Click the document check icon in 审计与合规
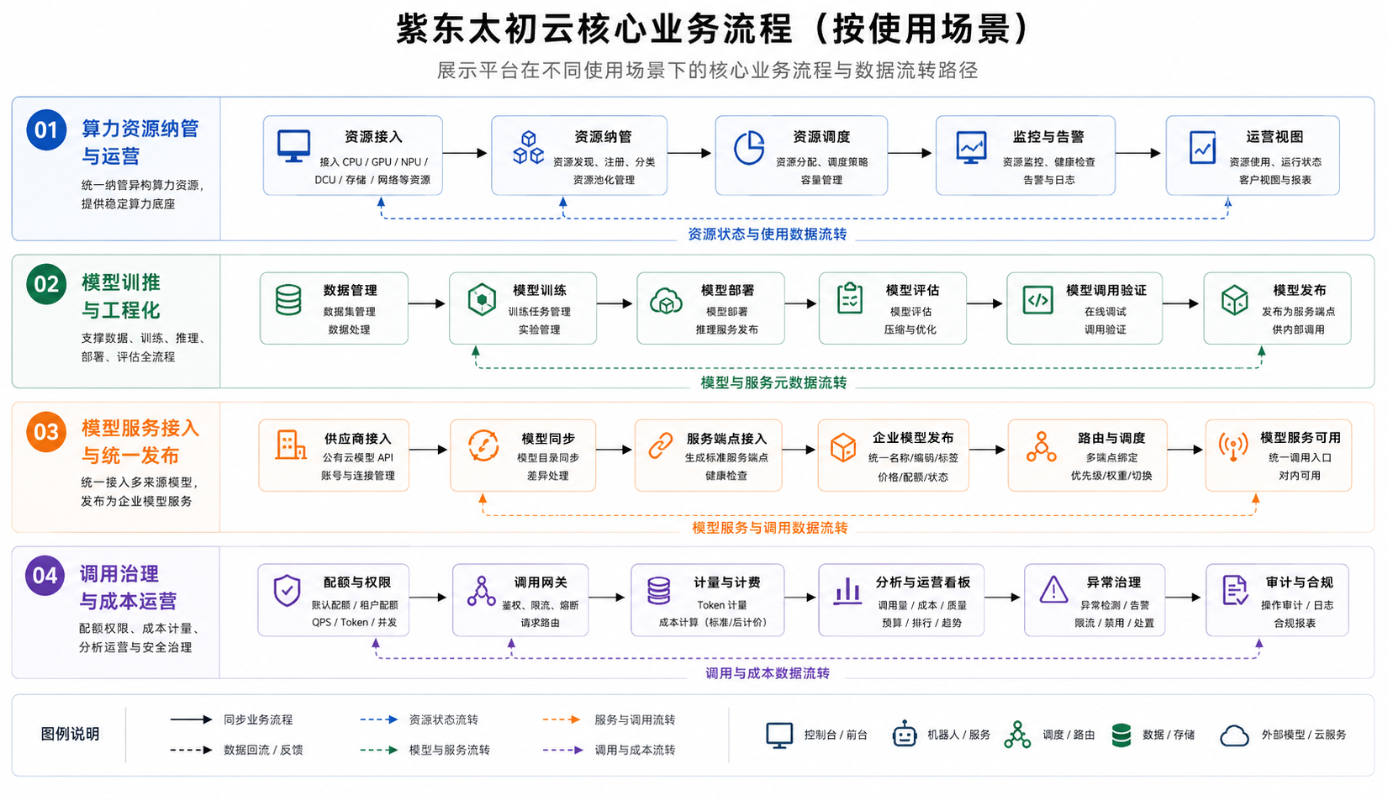 click(1235, 590)
